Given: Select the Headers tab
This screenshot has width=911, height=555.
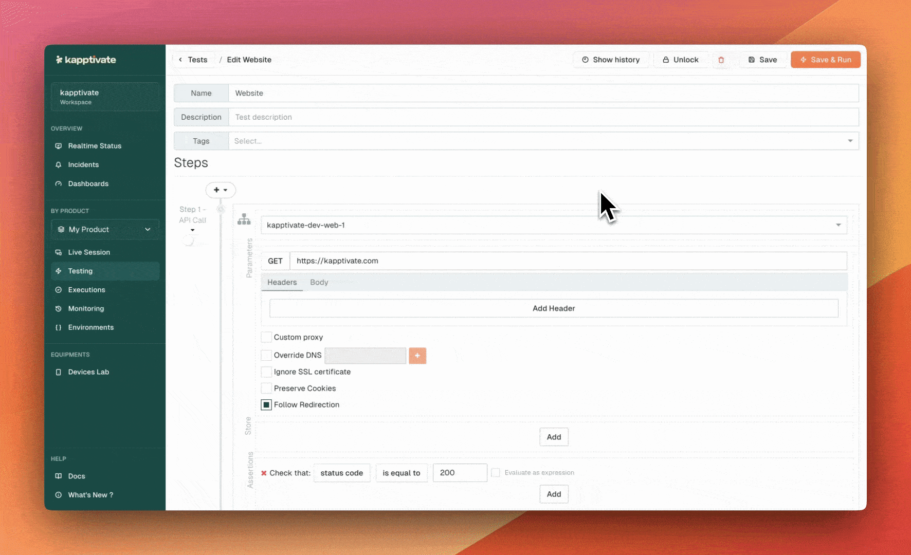Looking at the screenshot, I should coord(282,283).
